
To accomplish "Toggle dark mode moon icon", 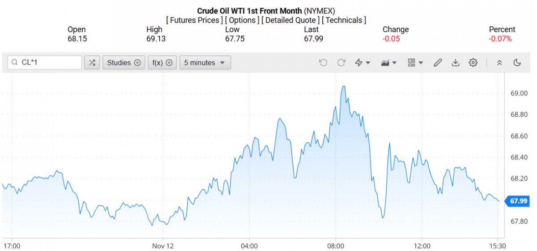I will (517, 63).
